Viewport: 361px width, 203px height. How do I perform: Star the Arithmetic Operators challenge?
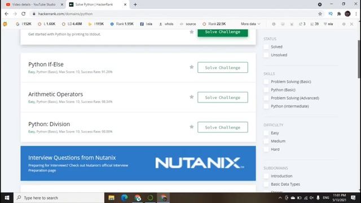(x=192, y=97)
